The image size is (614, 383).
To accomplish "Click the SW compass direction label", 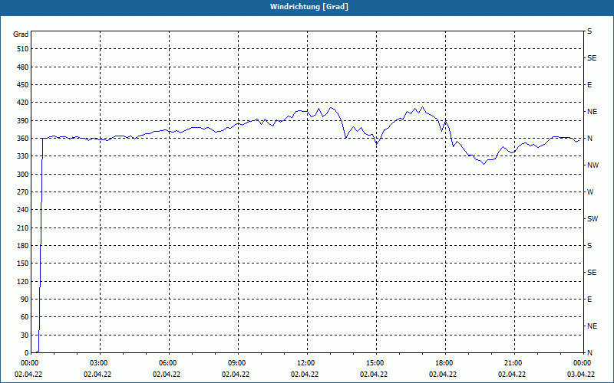I will (x=593, y=219).
